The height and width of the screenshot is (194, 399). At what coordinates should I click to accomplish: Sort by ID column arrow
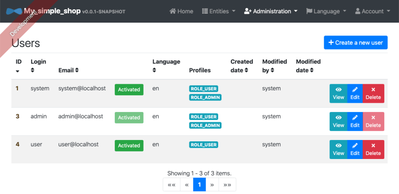click(x=18, y=71)
